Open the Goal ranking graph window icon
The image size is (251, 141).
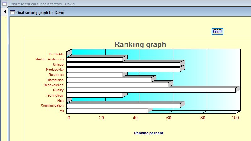coord(13,13)
